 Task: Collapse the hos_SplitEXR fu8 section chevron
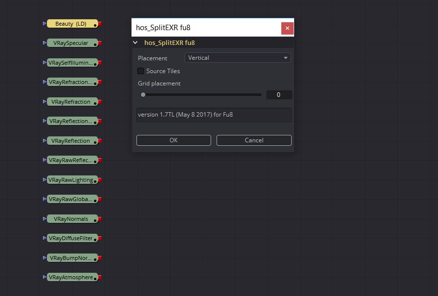coord(135,42)
